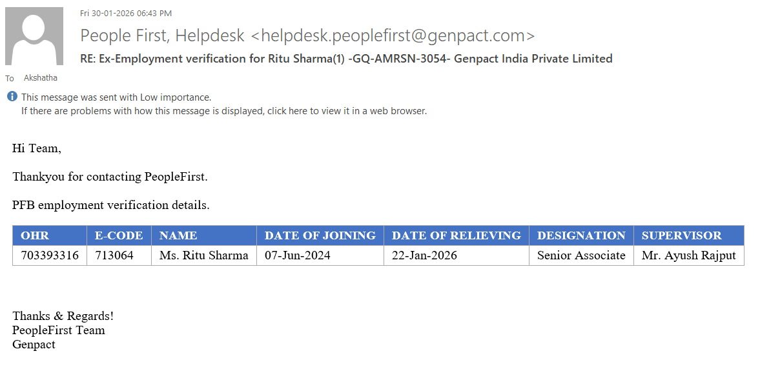The height and width of the screenshot is (369, 760).
Task: Open recipient Akshatha's contact card
Action: [x=40, y=78]
